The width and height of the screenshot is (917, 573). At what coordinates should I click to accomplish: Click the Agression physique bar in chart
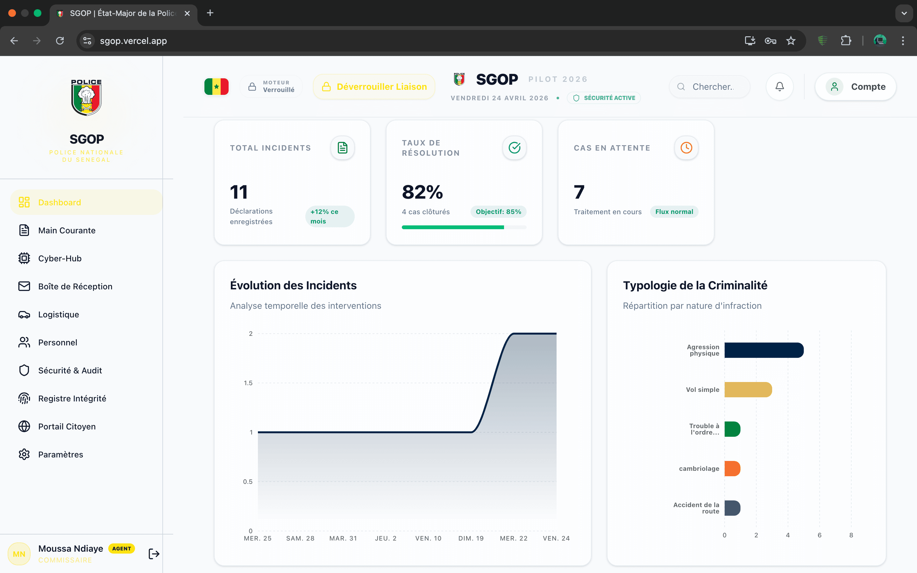click(x=764, y=350)
